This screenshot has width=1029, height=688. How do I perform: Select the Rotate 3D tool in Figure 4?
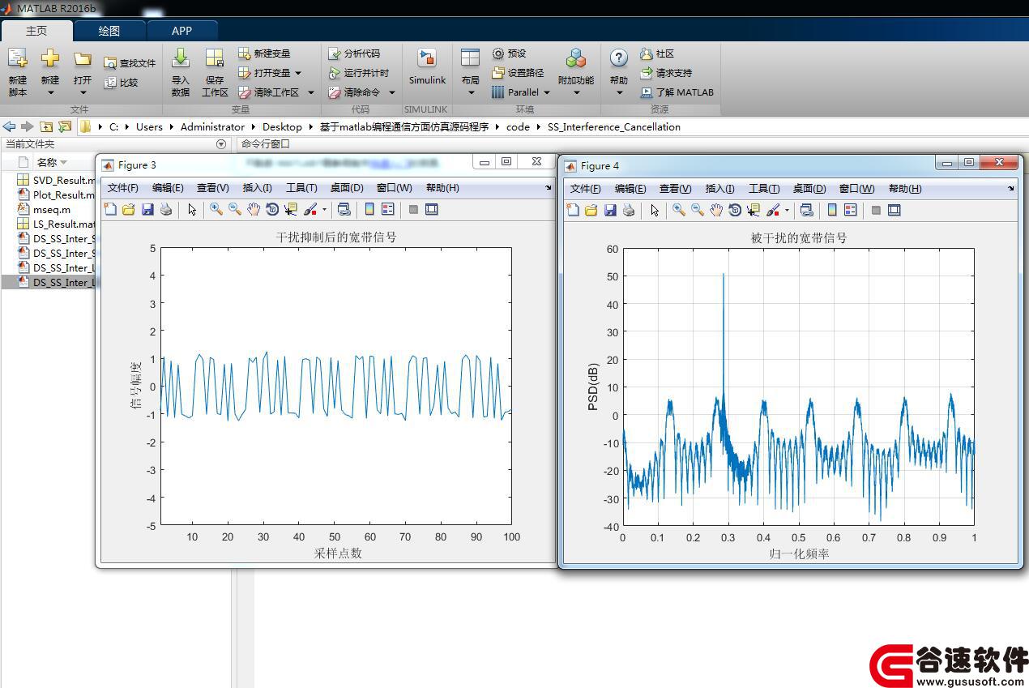tap(735, 210)
